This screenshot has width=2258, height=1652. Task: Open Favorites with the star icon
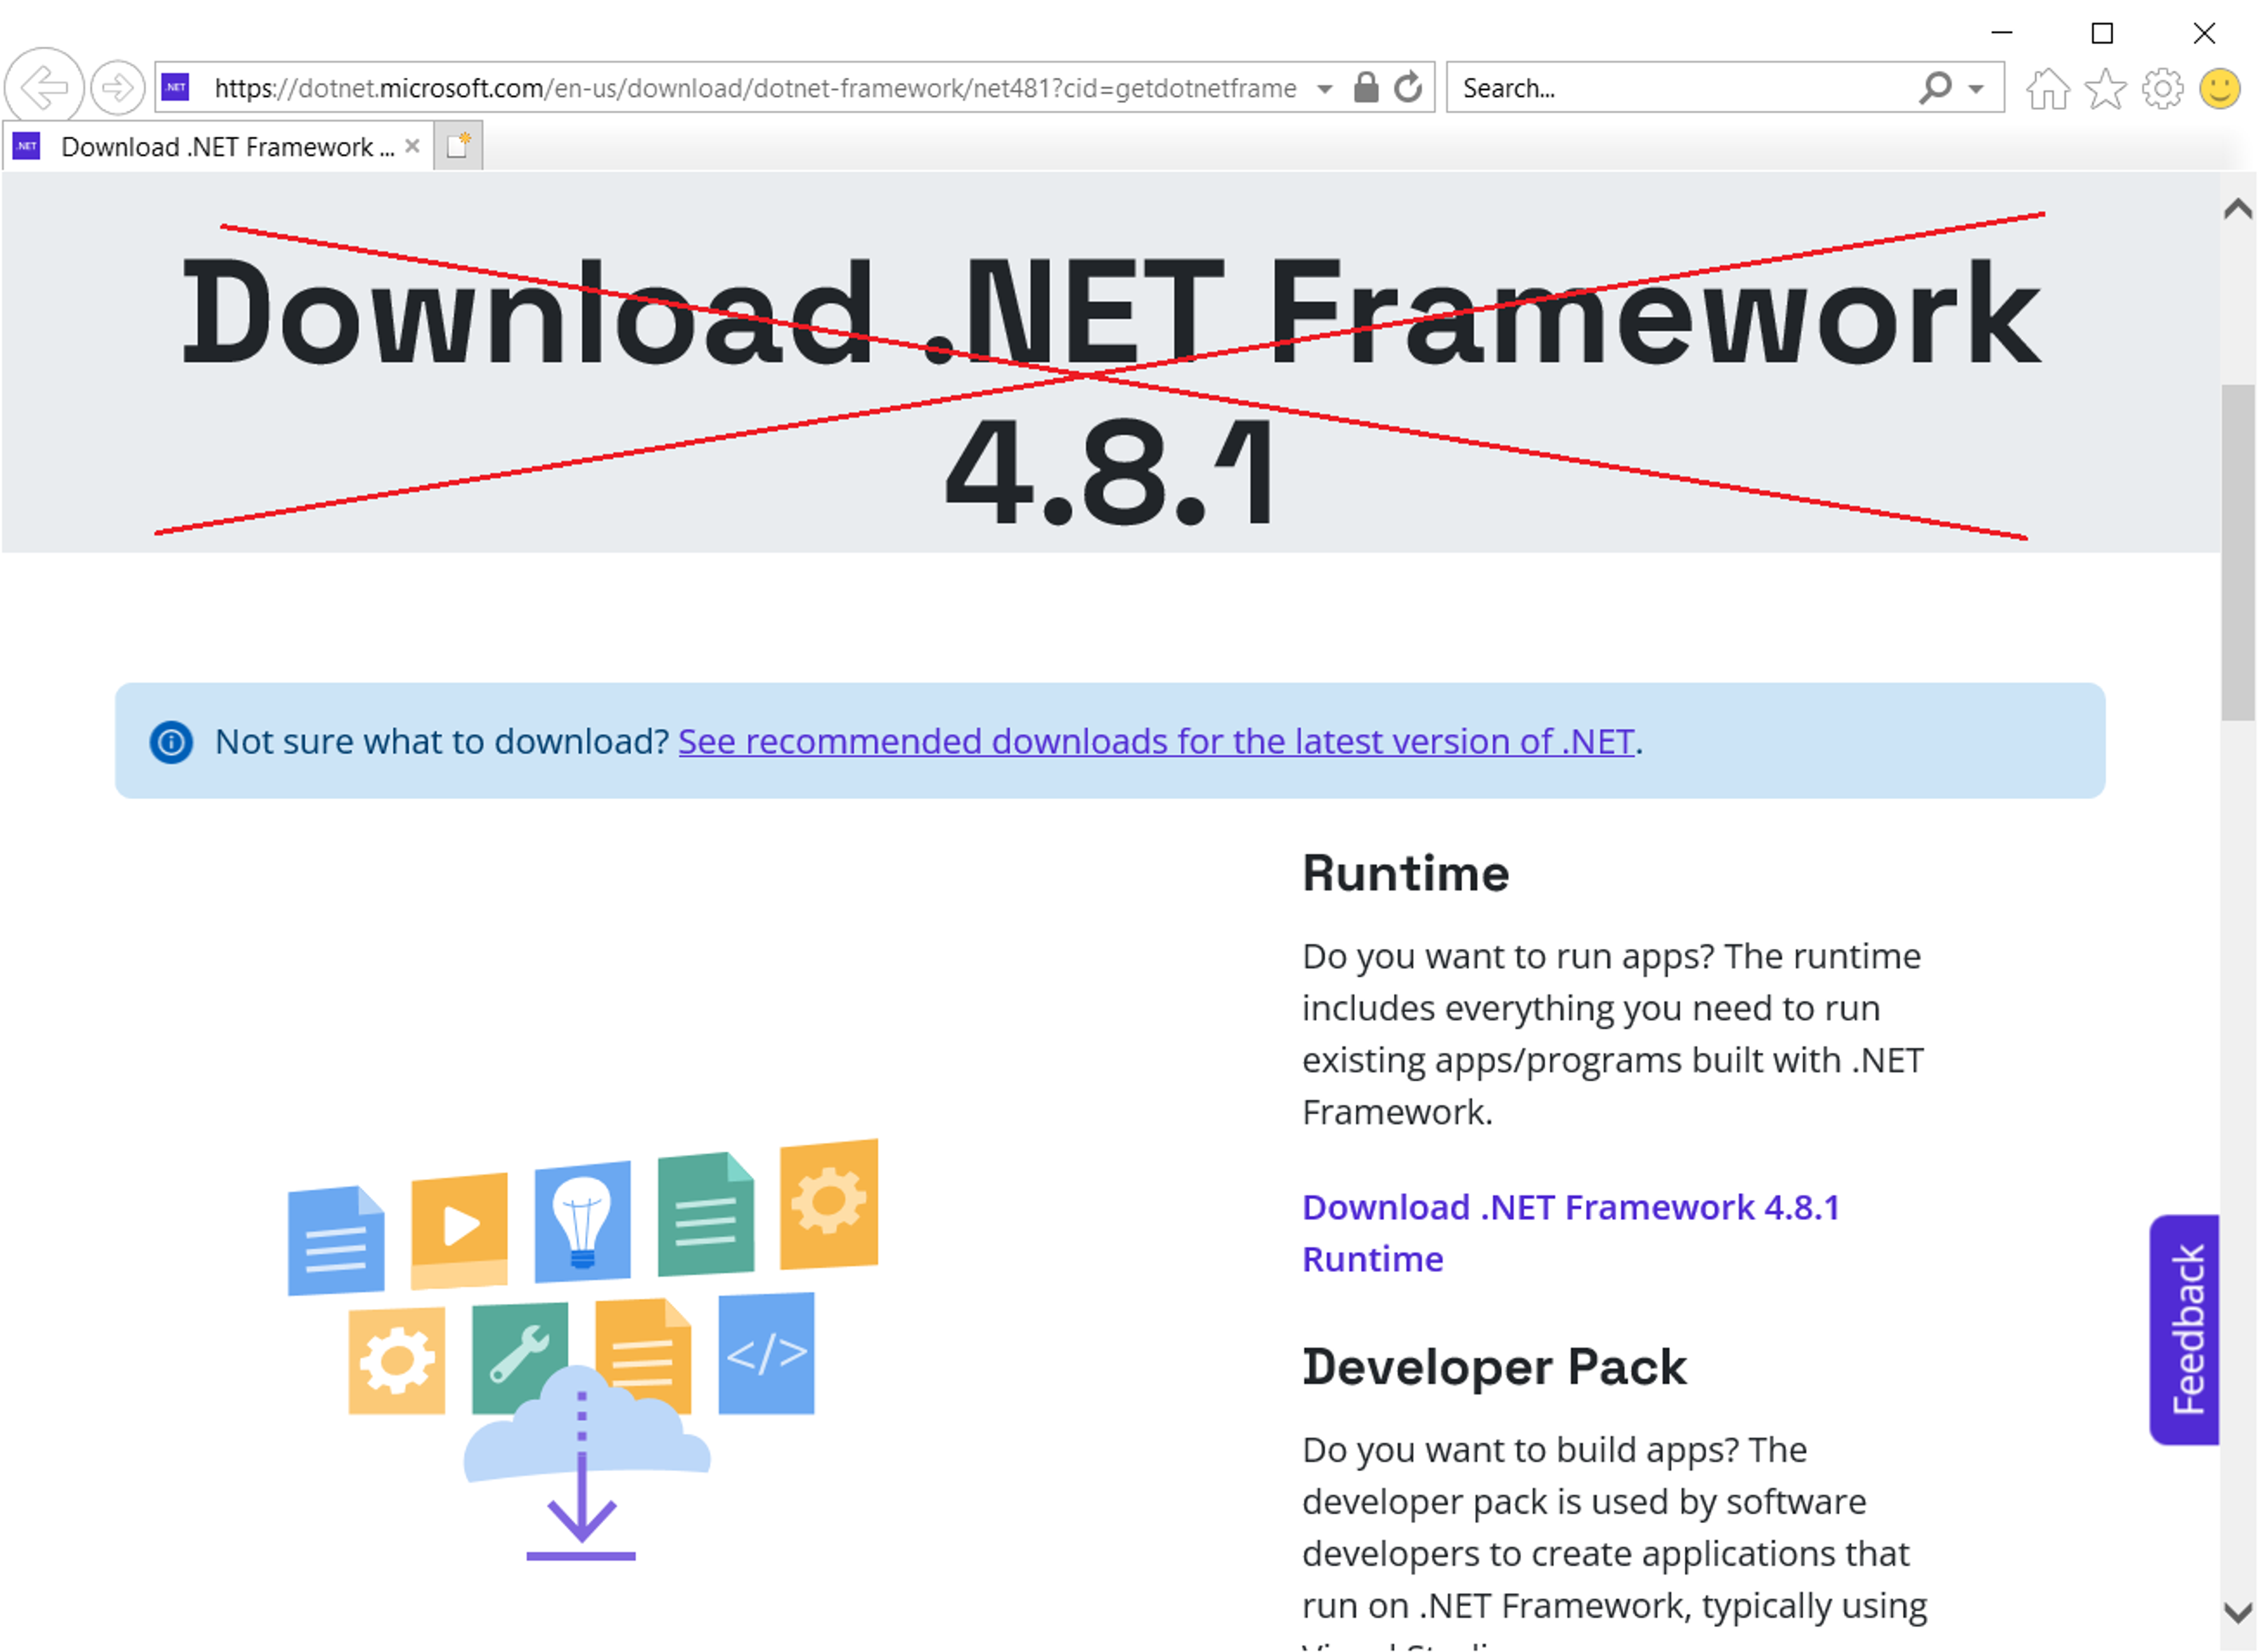2106,88
